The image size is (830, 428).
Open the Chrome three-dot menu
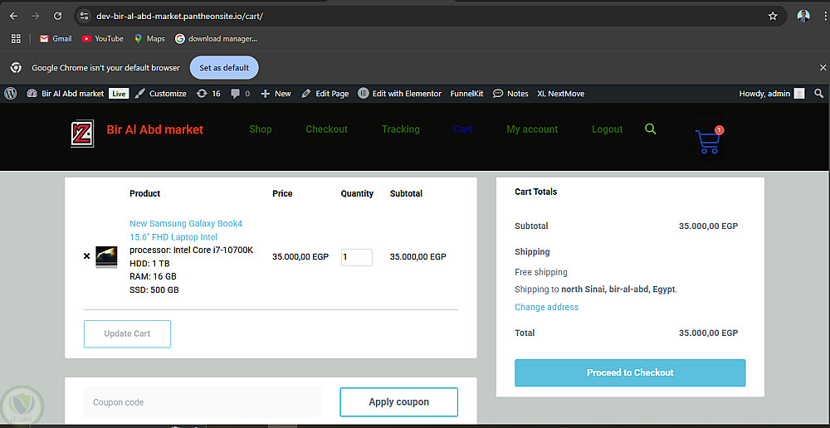click(x=825, y=16)
